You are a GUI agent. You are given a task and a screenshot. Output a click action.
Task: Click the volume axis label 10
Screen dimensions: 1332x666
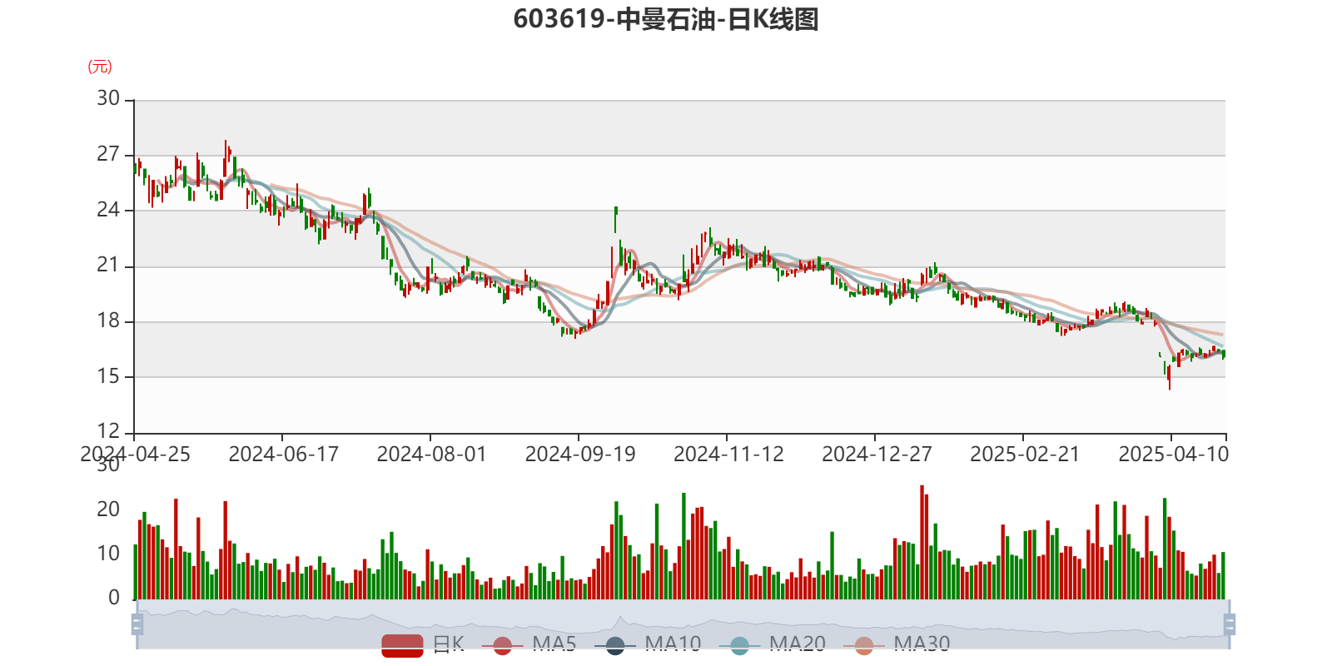tap(108, 554)
